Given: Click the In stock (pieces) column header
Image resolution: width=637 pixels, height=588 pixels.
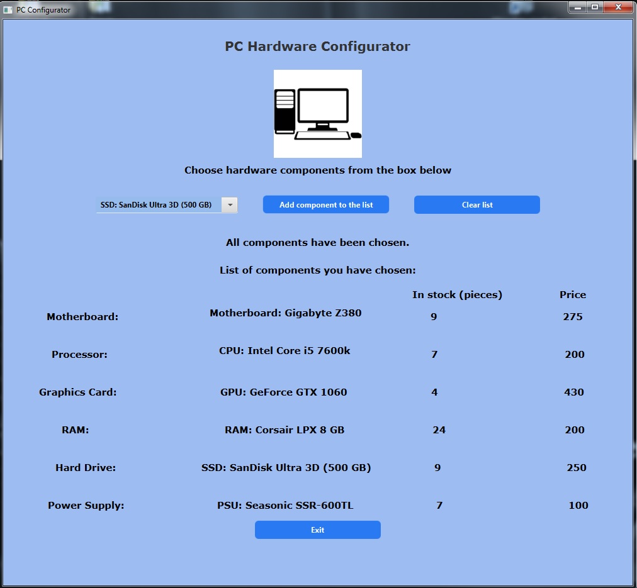Looking at the screenshot, I should click(x=457, y=294).
